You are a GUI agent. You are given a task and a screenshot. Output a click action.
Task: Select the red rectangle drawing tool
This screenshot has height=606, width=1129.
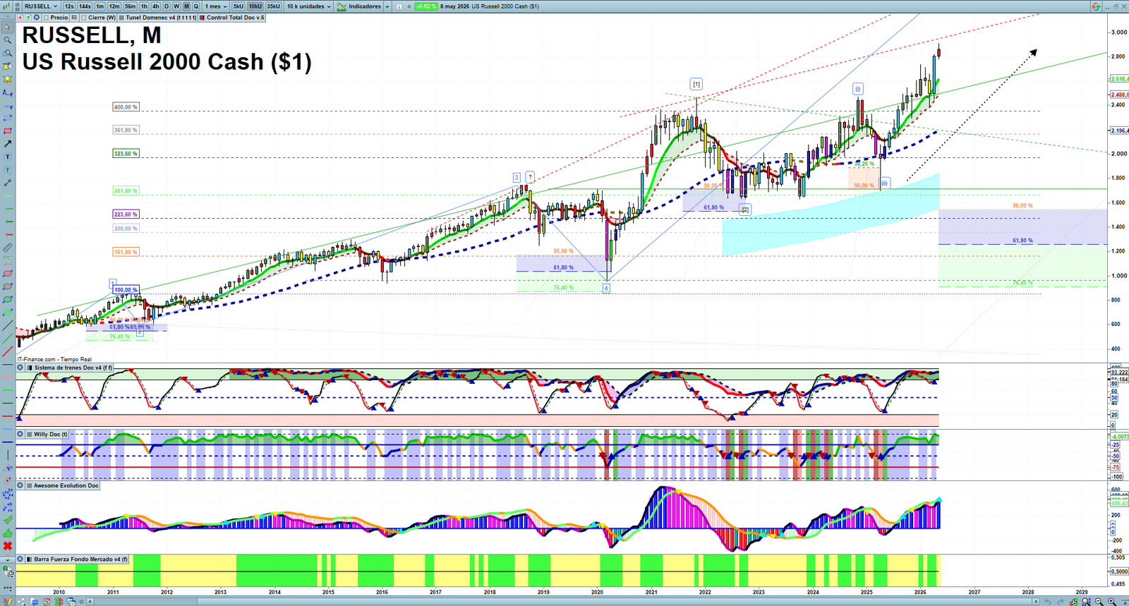click(x=7, y=131)
